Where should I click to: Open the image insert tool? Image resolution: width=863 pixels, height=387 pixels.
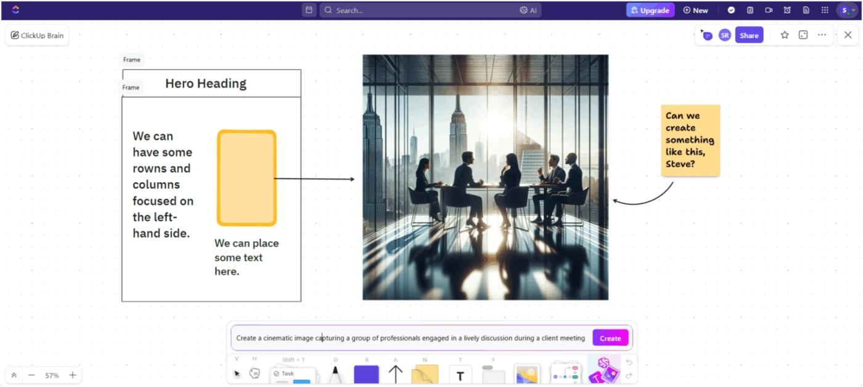pyautogui.click(x=526, y=373)
